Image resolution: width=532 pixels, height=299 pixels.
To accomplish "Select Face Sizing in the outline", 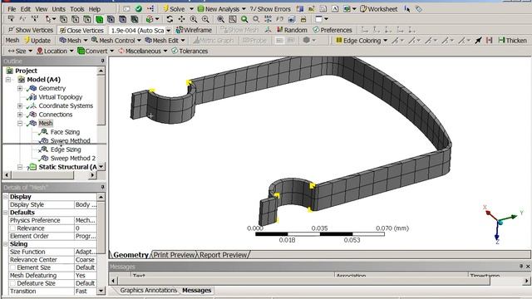I will point(65,132).
